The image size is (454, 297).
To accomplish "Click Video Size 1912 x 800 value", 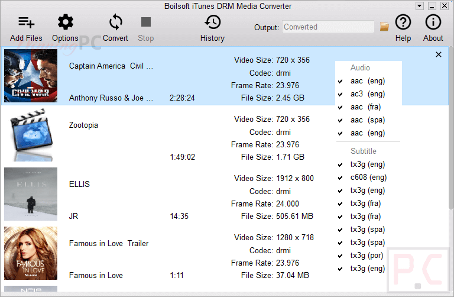I will pyautogui.click(x=295, y=179).
